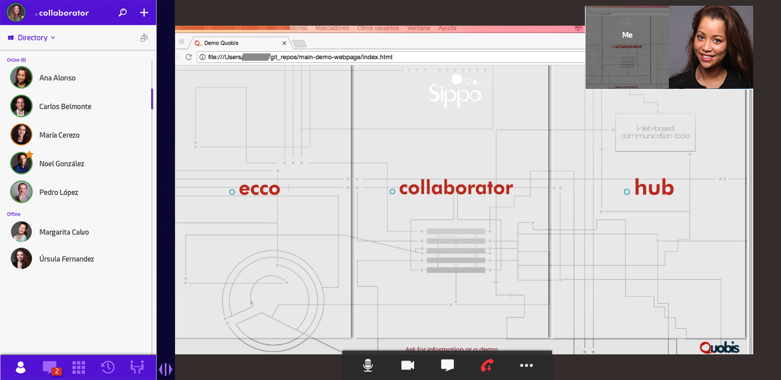This screenshot has width=781, height=380.
Task: Open groups icon beside Directory
Action: pyautogui.click(x=144, y=38)
